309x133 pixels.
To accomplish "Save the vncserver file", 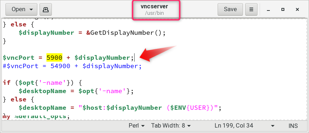I will (230, 9).
